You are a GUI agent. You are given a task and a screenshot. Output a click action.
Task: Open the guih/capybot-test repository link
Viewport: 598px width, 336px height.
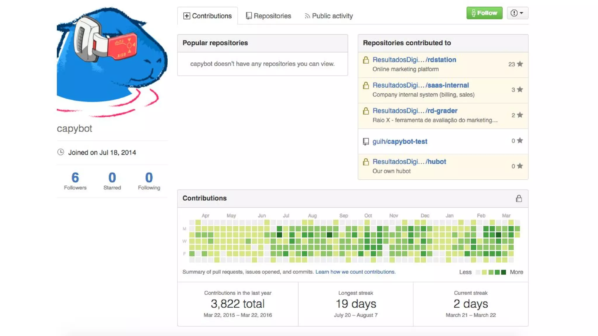point(399,141)
